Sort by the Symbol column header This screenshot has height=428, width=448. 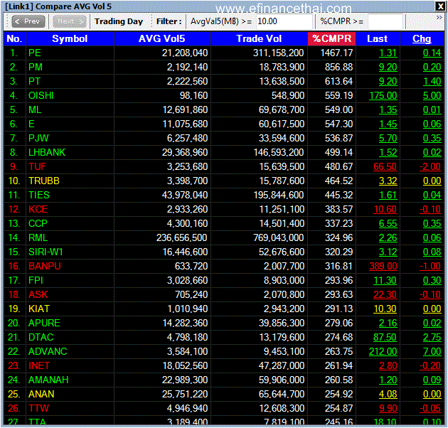70,38
